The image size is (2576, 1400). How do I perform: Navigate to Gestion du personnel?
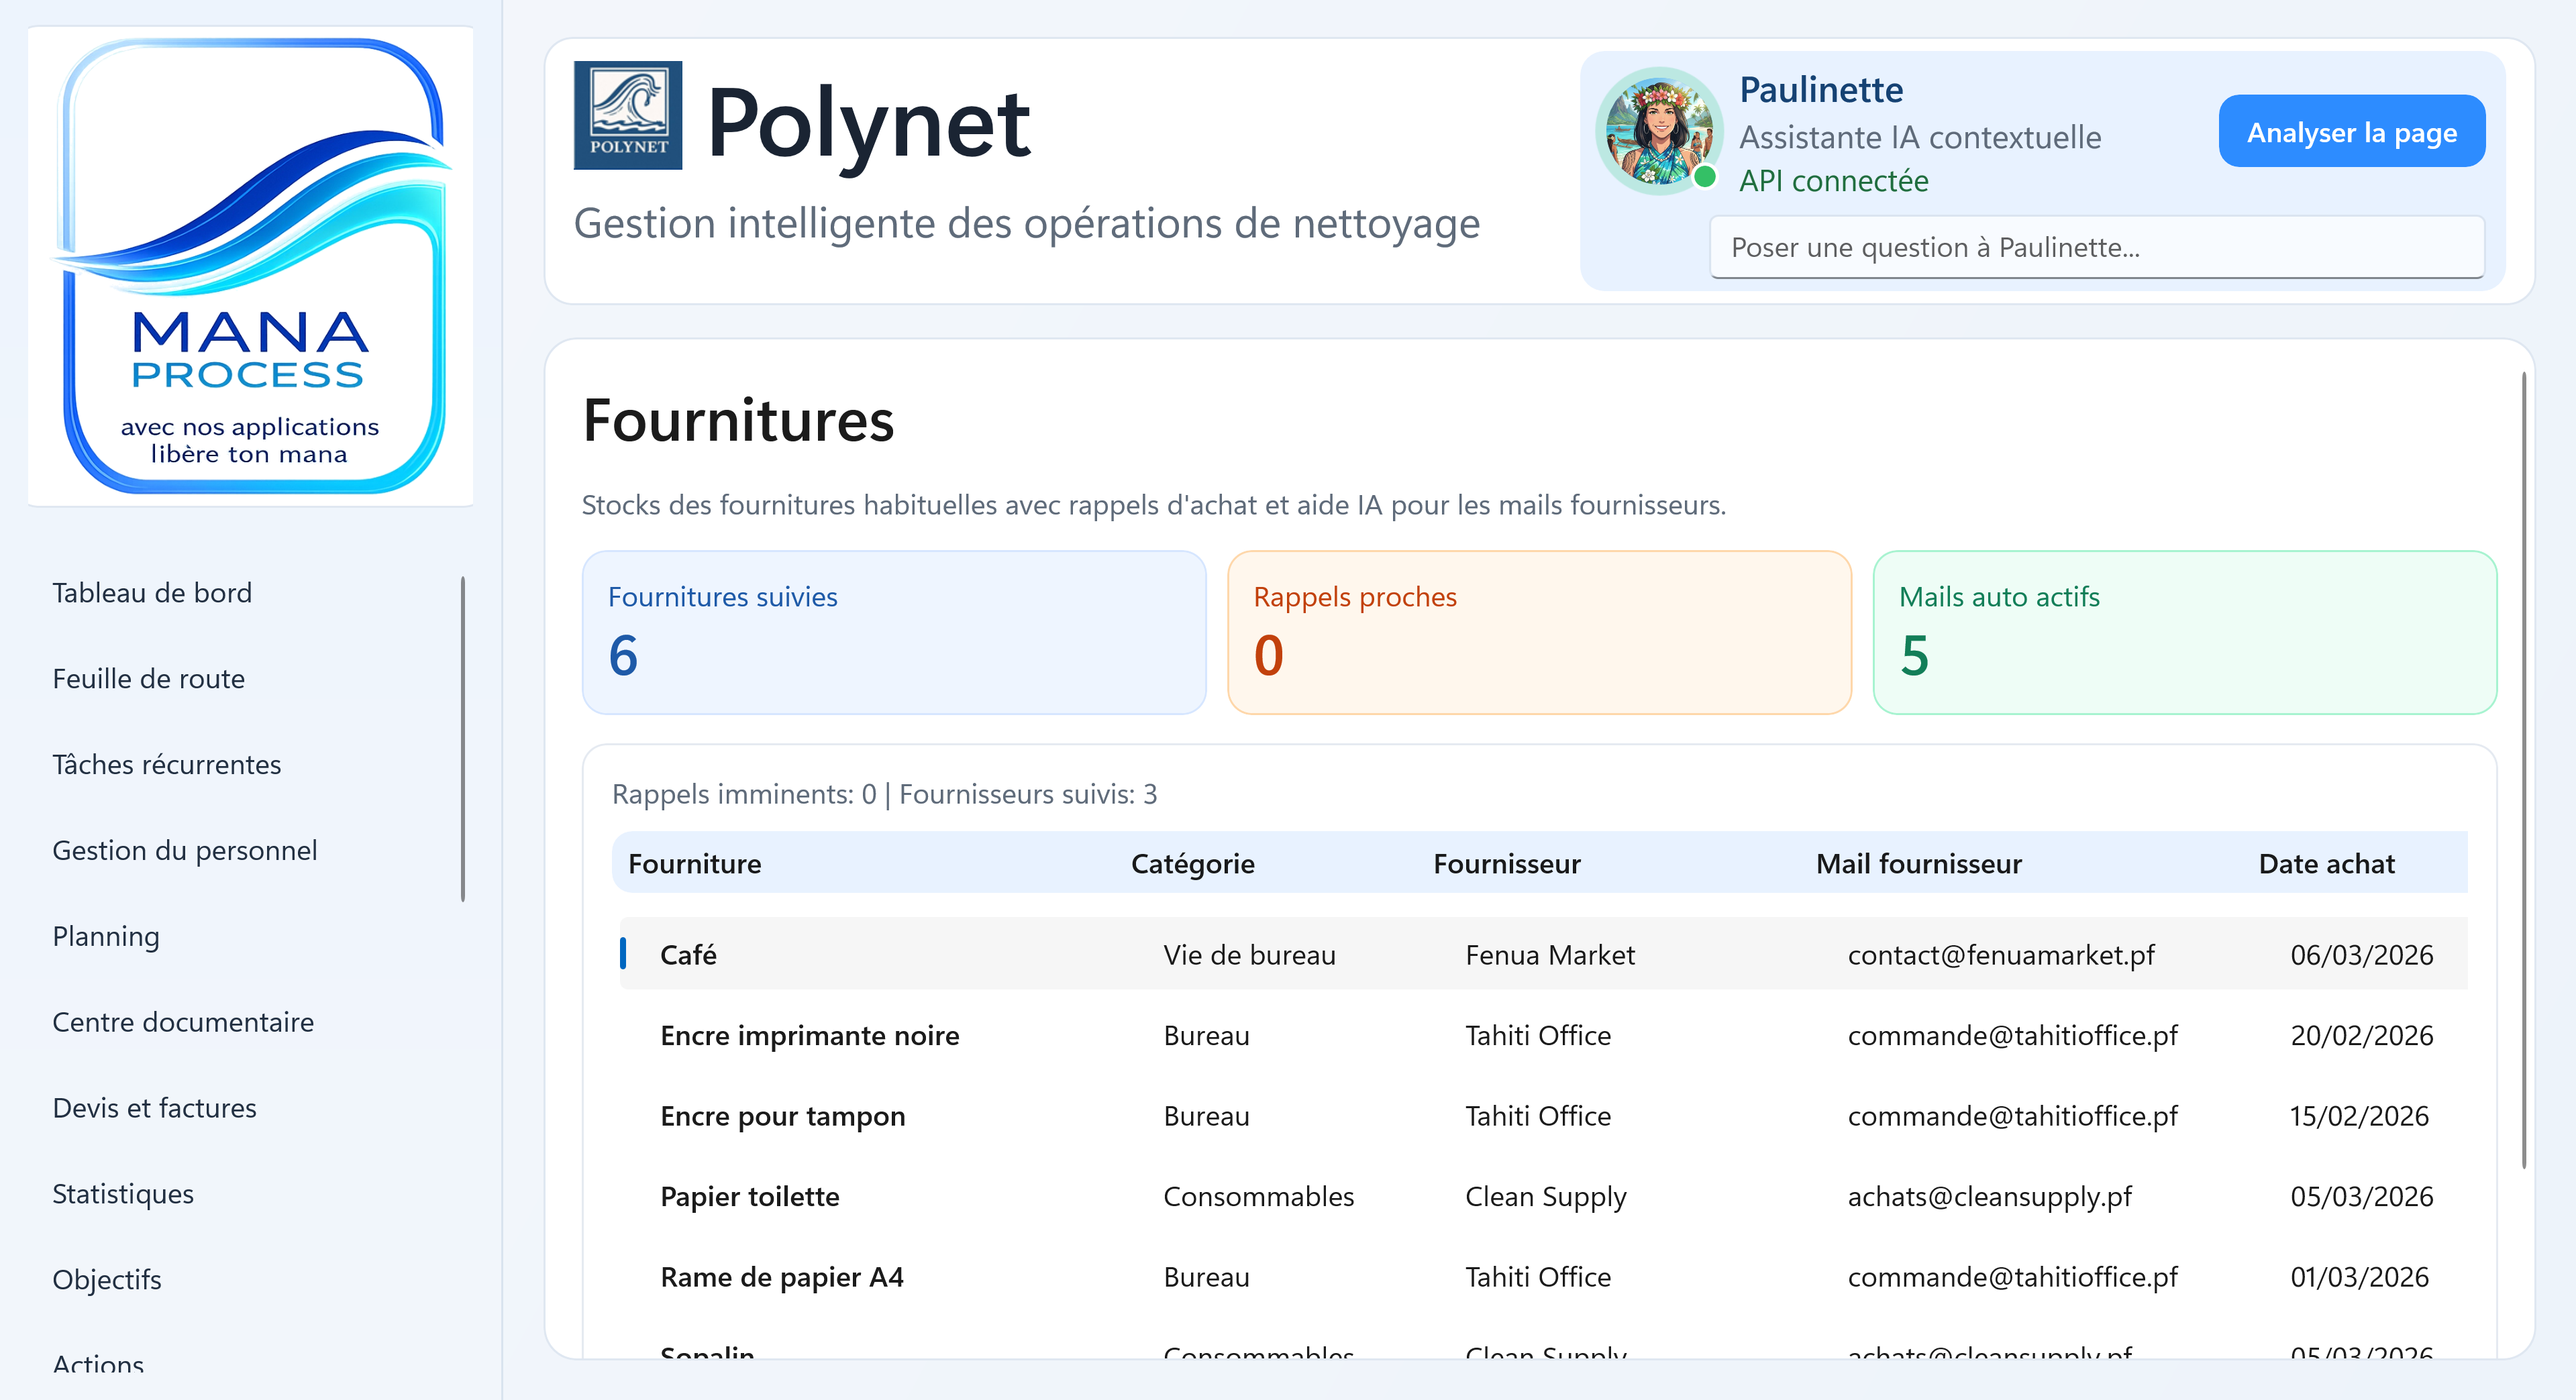(185, 851)
